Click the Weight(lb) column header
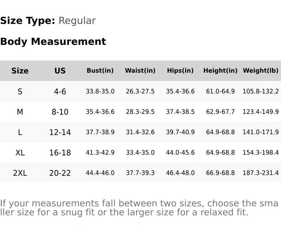This screenshot has height=237, width=281. [x=261, y=71]
